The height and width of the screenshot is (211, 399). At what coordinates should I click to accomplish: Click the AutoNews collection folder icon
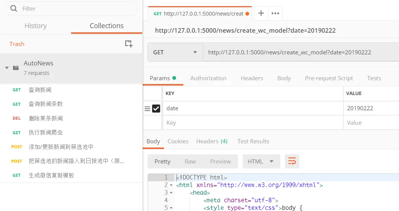pos(16,68)
